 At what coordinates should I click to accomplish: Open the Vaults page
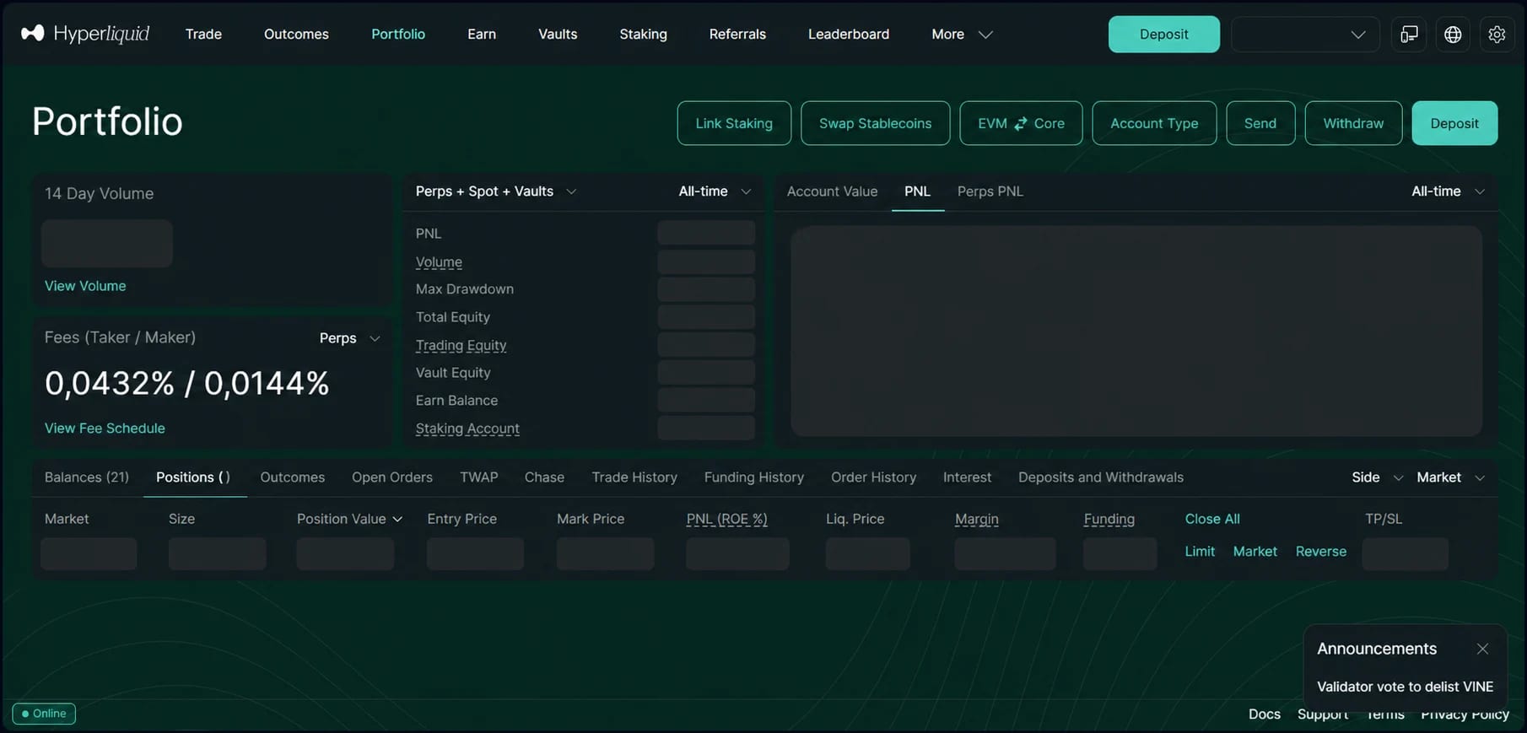(x=558, y=34)
